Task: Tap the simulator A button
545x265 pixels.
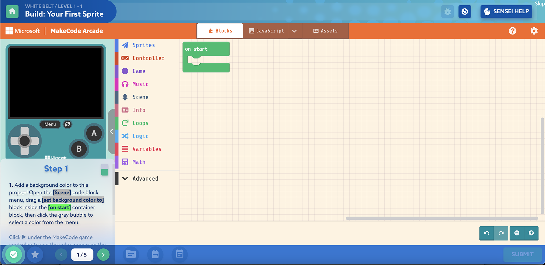Action: point(94,133)
